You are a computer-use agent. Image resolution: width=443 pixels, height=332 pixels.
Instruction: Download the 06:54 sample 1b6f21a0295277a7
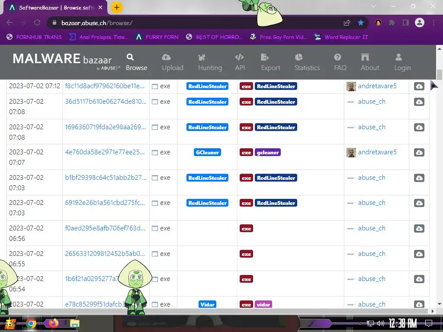tap(419, 279)
